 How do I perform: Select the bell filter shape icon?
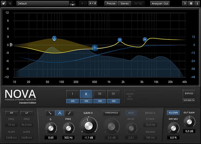click(x=60, y=113)
